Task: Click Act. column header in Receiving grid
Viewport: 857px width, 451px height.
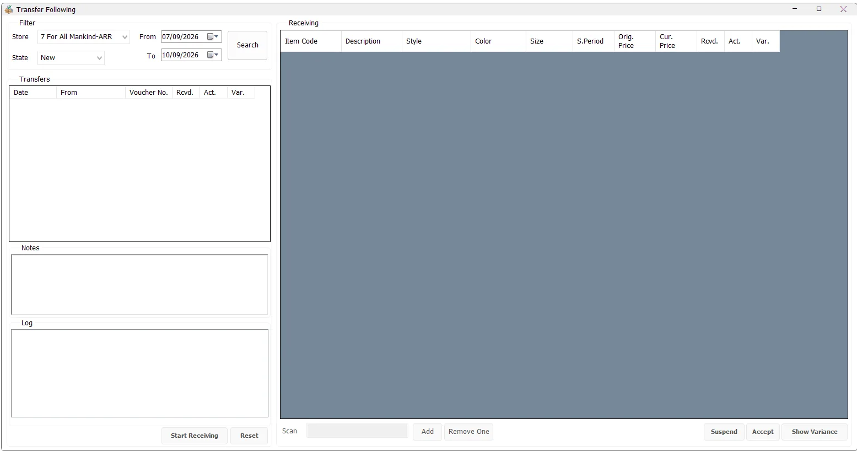Action: coord(738,41)
